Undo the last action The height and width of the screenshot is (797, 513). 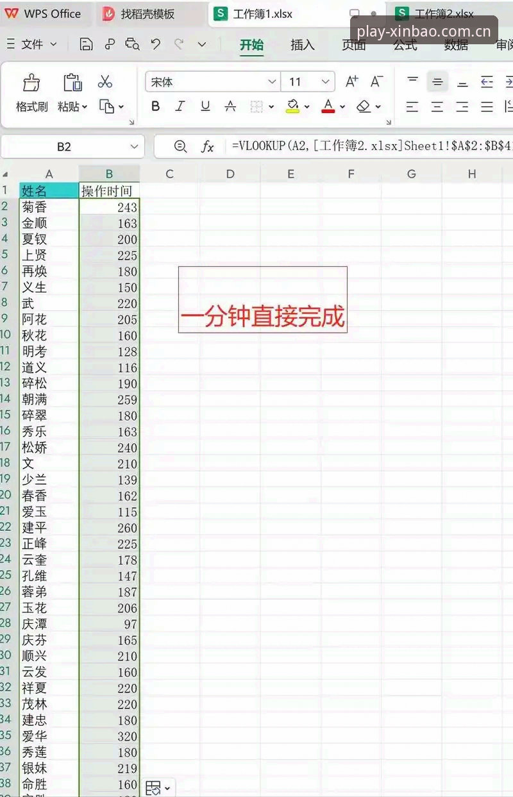coord(156,44)
